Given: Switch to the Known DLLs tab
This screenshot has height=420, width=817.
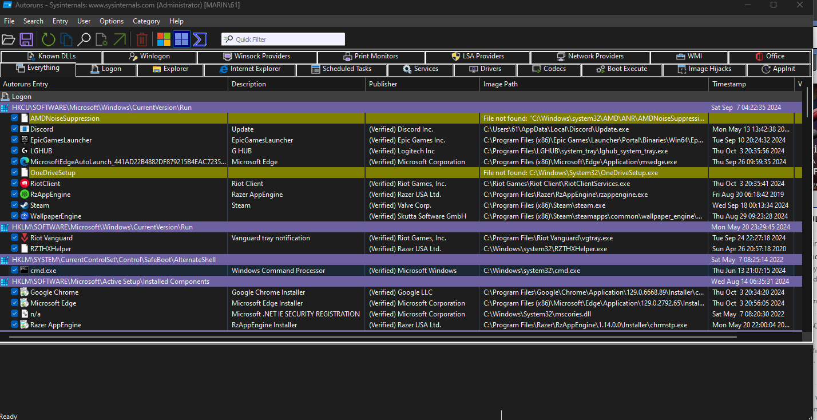Looking at the screenshot, I should 51,57.
